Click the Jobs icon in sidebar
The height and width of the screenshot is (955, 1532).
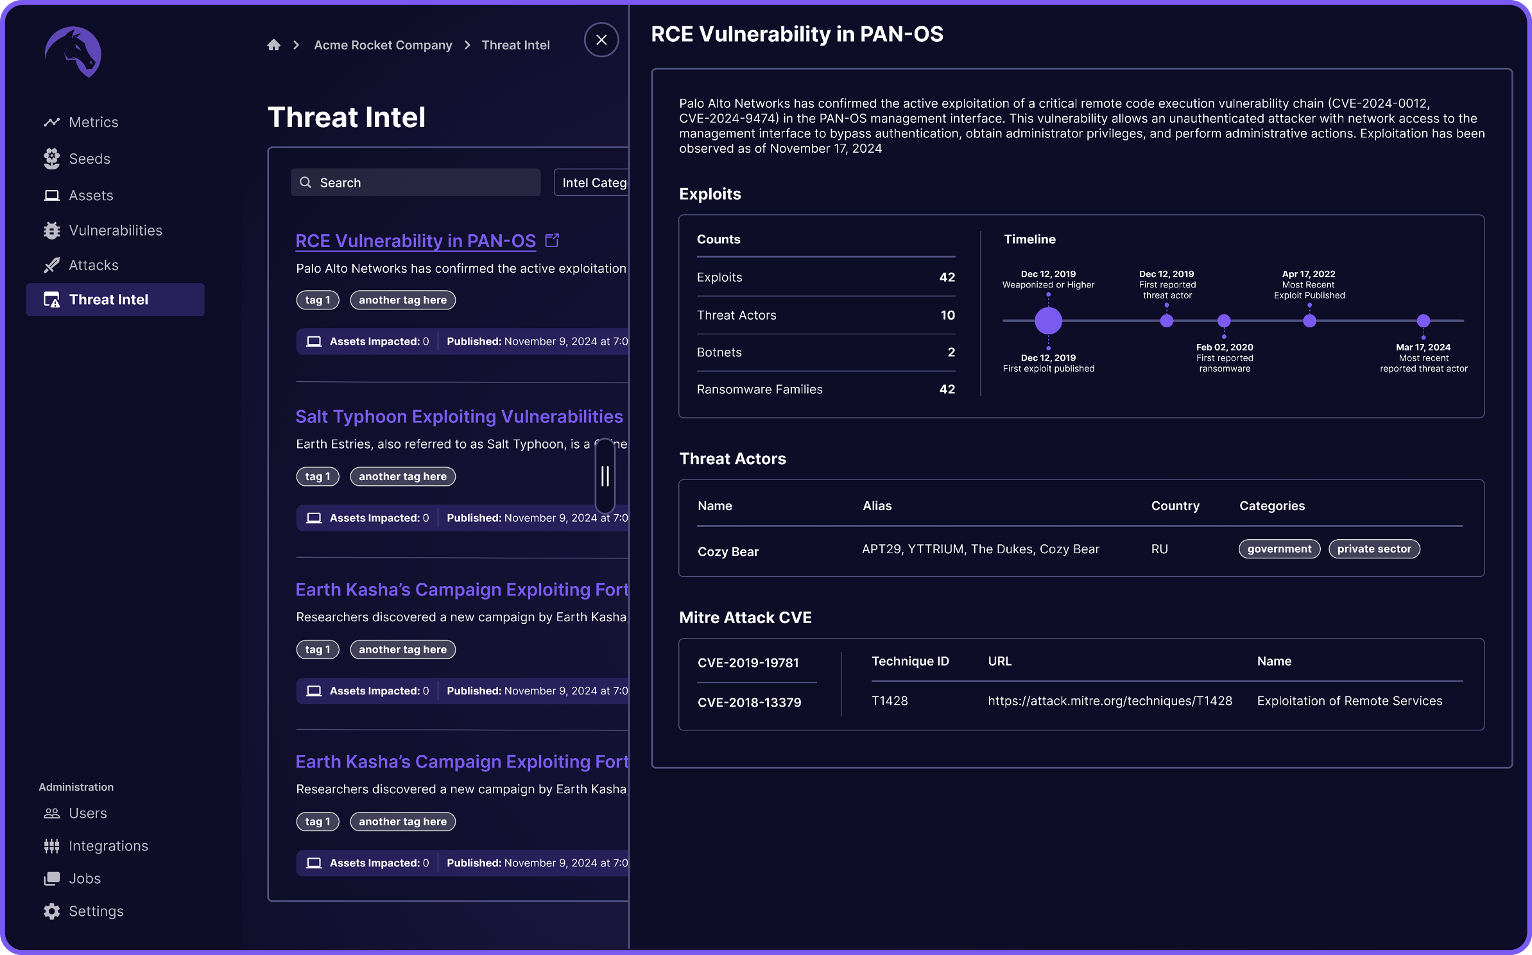[52, 879]
